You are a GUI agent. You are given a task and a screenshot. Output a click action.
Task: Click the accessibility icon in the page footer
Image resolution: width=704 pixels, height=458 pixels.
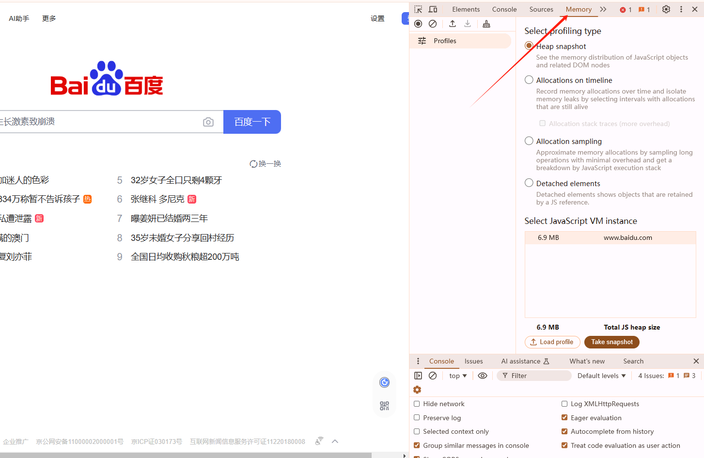tap(319, 441)
